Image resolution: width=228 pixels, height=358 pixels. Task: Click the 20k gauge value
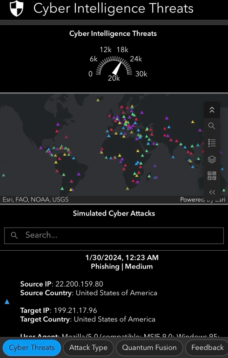coord(114,78)
